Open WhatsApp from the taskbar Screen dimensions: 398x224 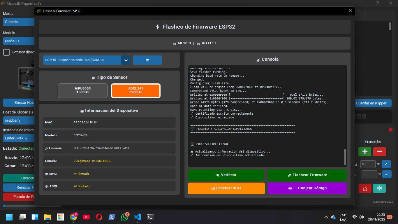(x=124, y=217)
